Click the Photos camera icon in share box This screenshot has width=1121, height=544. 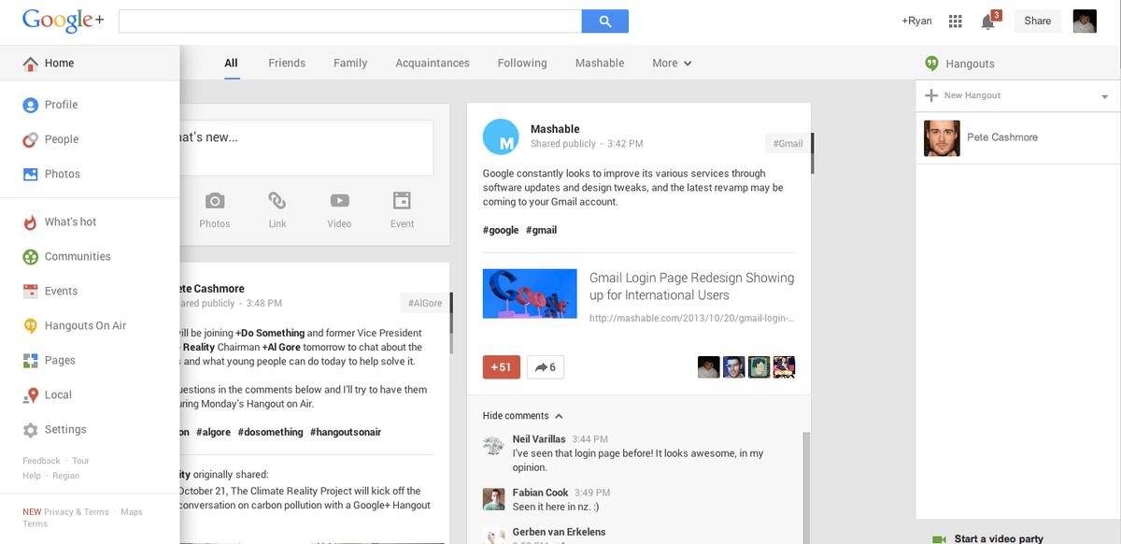point(215,201)
